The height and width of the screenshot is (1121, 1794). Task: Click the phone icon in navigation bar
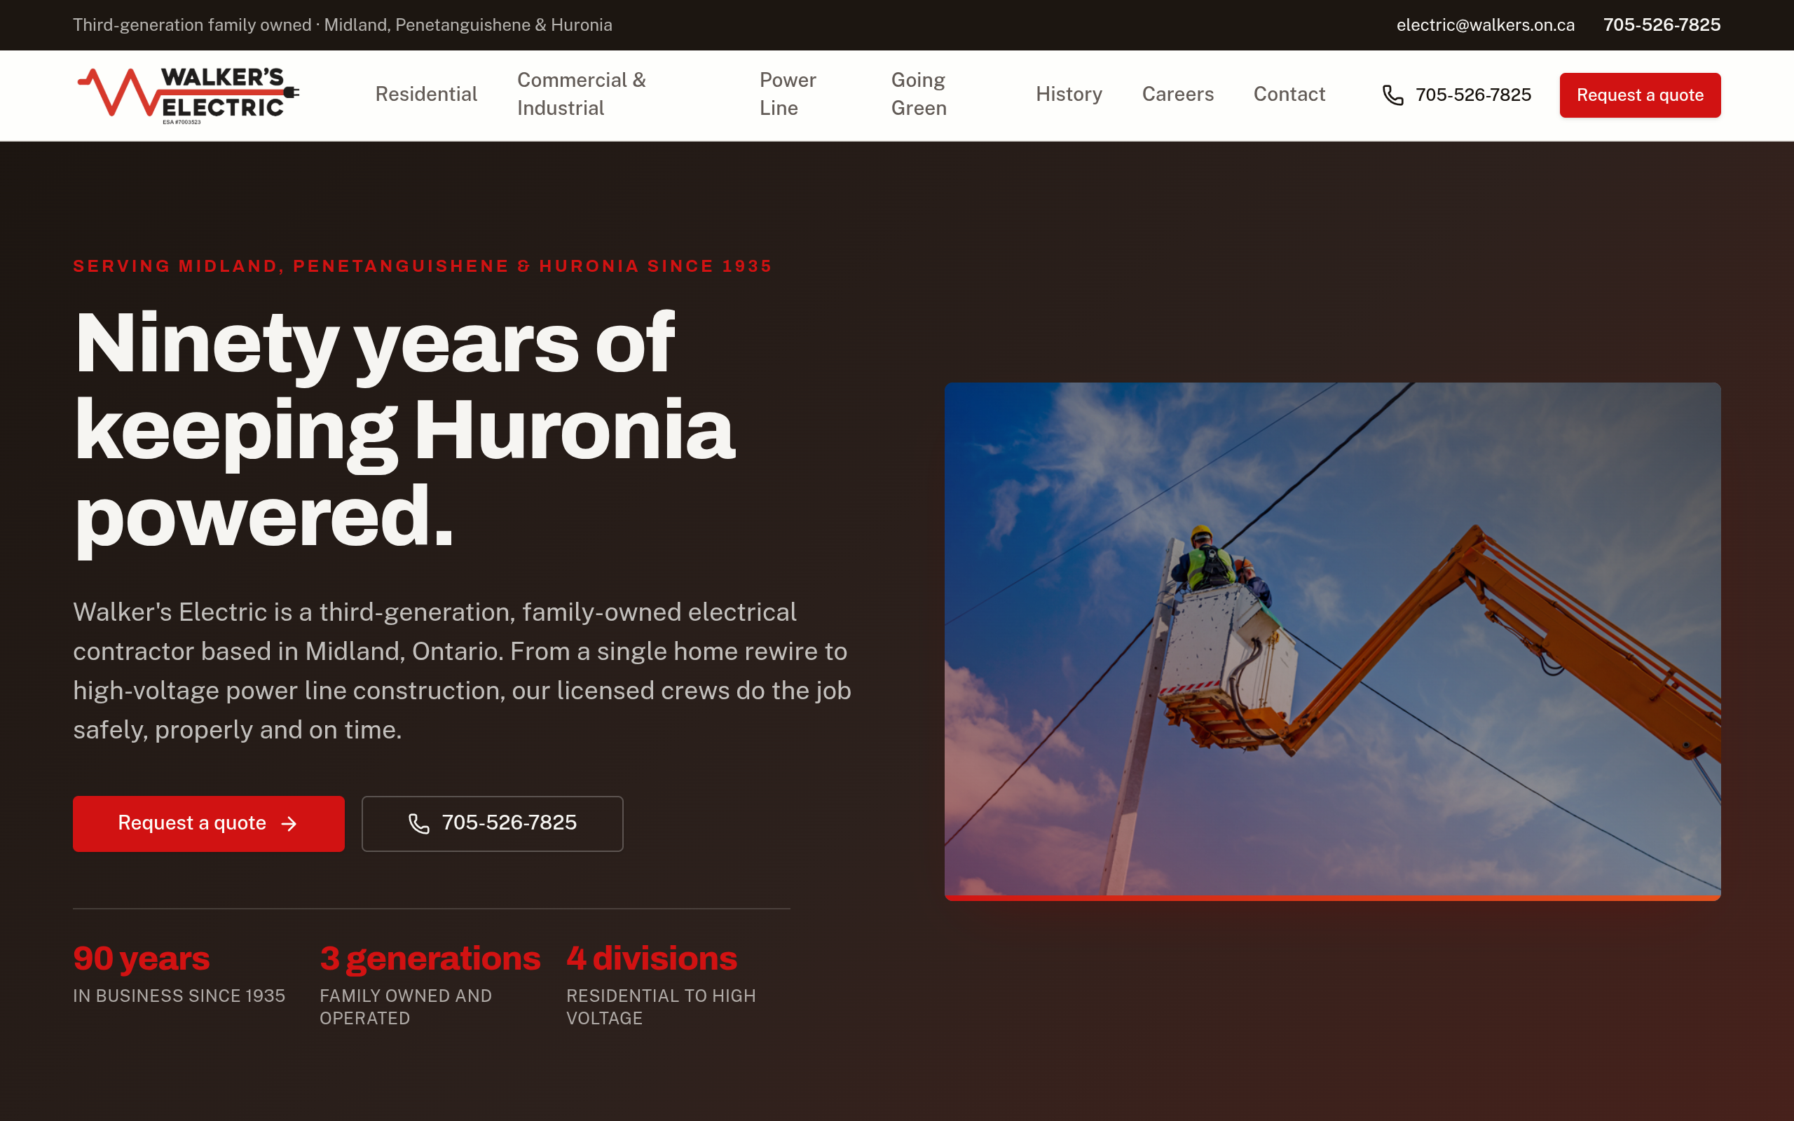pos(1393,95)
